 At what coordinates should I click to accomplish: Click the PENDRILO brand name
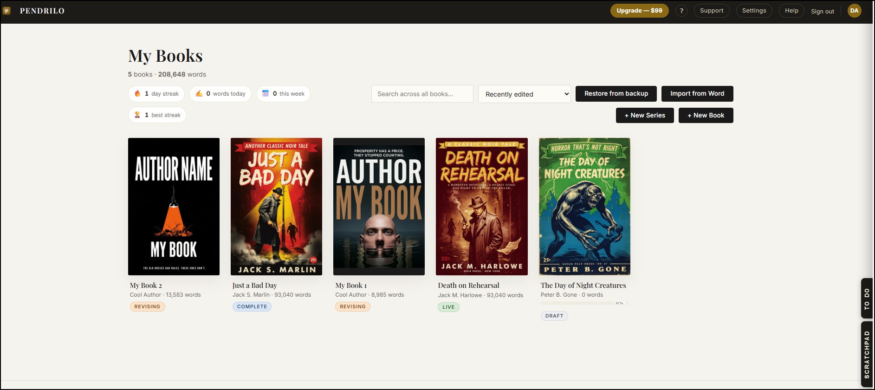coord(42,11)
